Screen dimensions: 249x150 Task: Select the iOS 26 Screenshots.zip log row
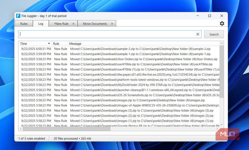click(119, 95)
